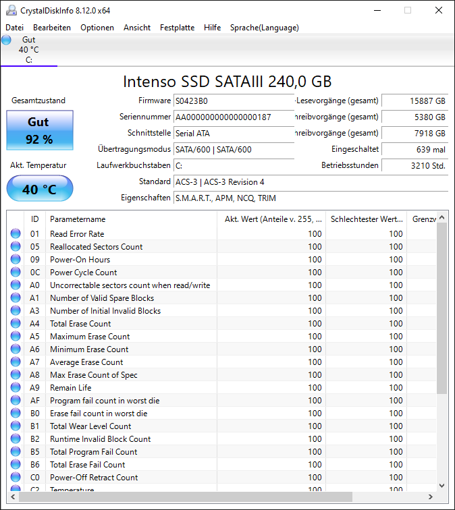Viewport: 455px width, 510px height.
Task: Click status icon for Read Error Rate
Action: pyautogui.click(x=16, y=233)
